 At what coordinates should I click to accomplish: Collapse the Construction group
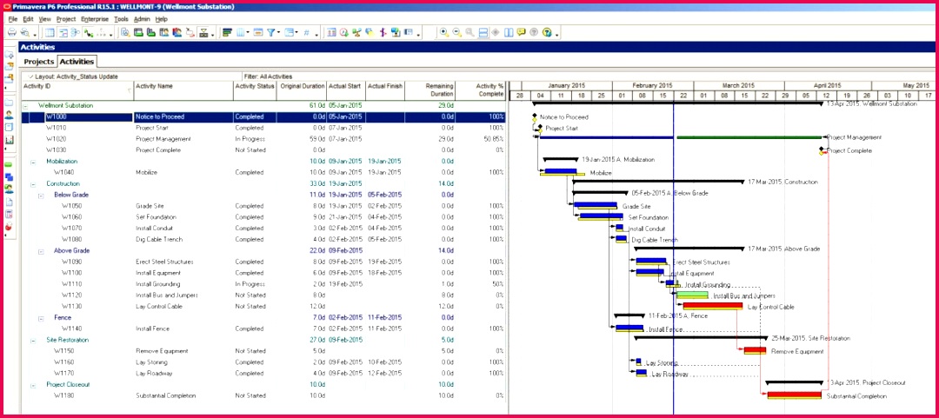click(33, 184)
